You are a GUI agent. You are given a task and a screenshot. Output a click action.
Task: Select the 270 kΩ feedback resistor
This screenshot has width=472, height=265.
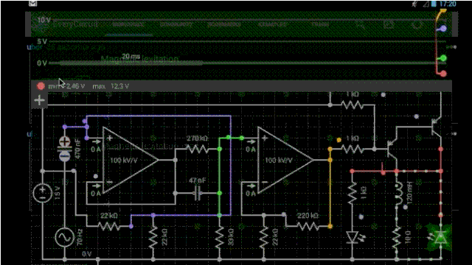[197, 149]
